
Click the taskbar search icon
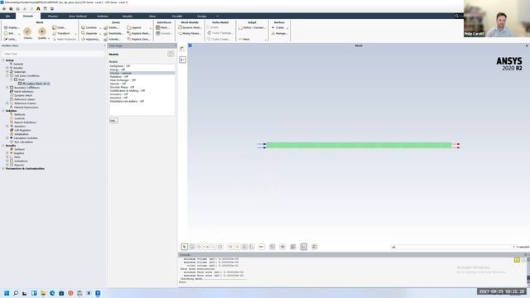click(16, 293)
